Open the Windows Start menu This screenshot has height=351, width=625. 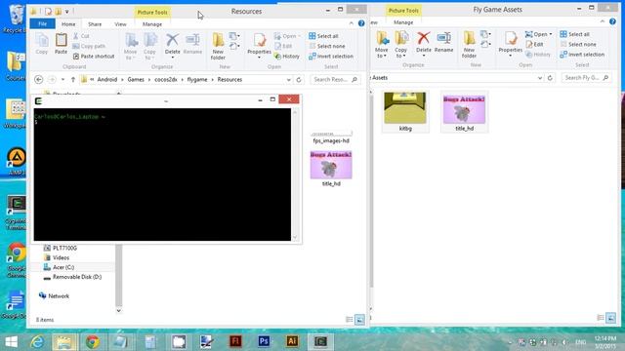[x=11, y=342]
